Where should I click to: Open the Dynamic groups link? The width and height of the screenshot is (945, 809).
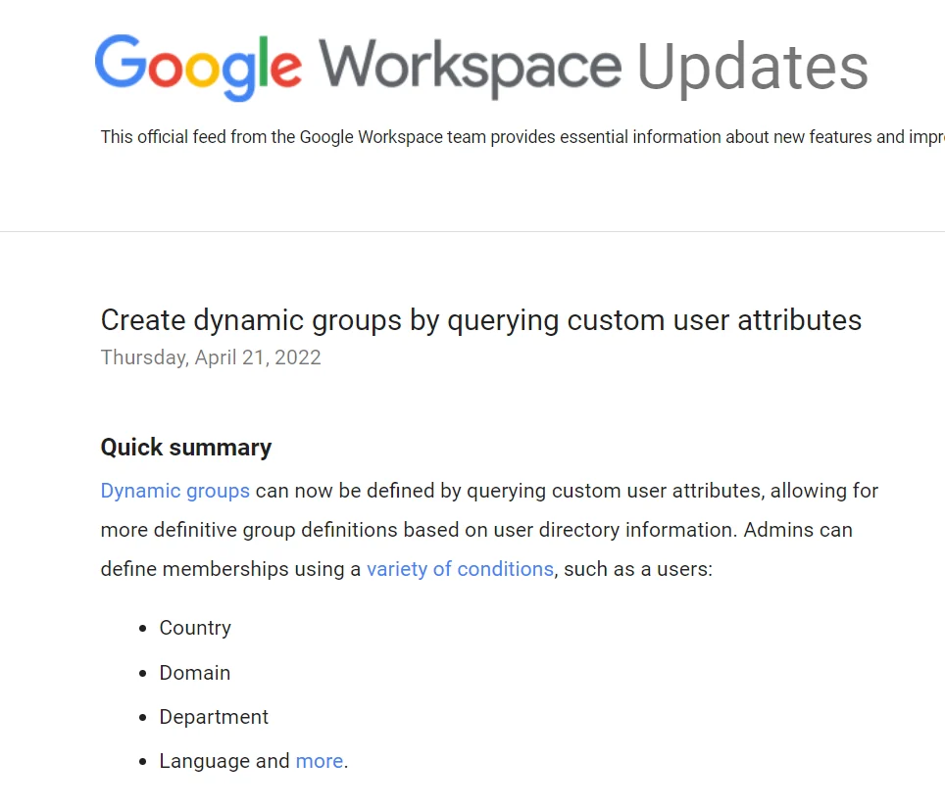(x=174, y=490)
